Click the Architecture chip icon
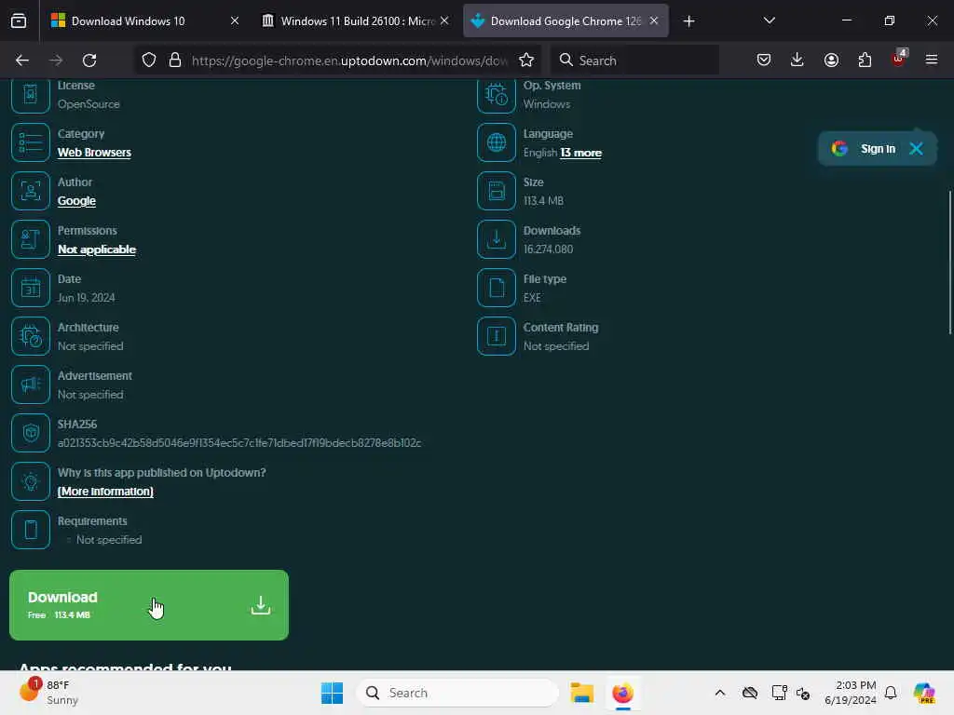 click(31, 336)
